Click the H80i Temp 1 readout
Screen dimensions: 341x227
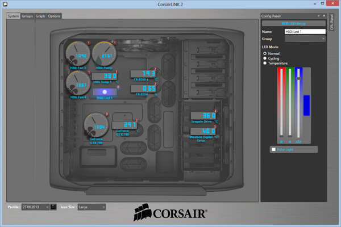105,76
